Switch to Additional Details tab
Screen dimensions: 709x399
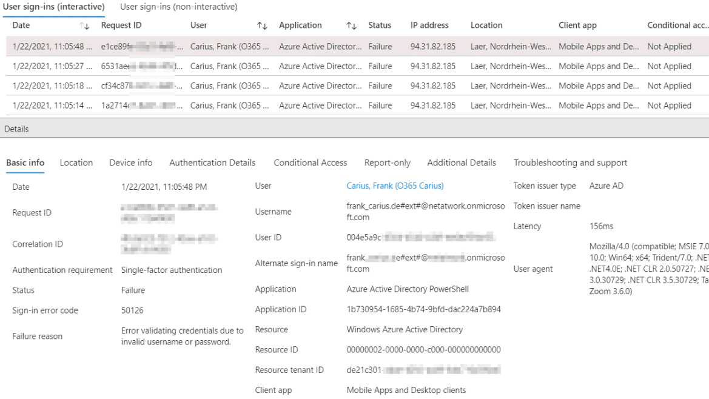click(462, 163)
